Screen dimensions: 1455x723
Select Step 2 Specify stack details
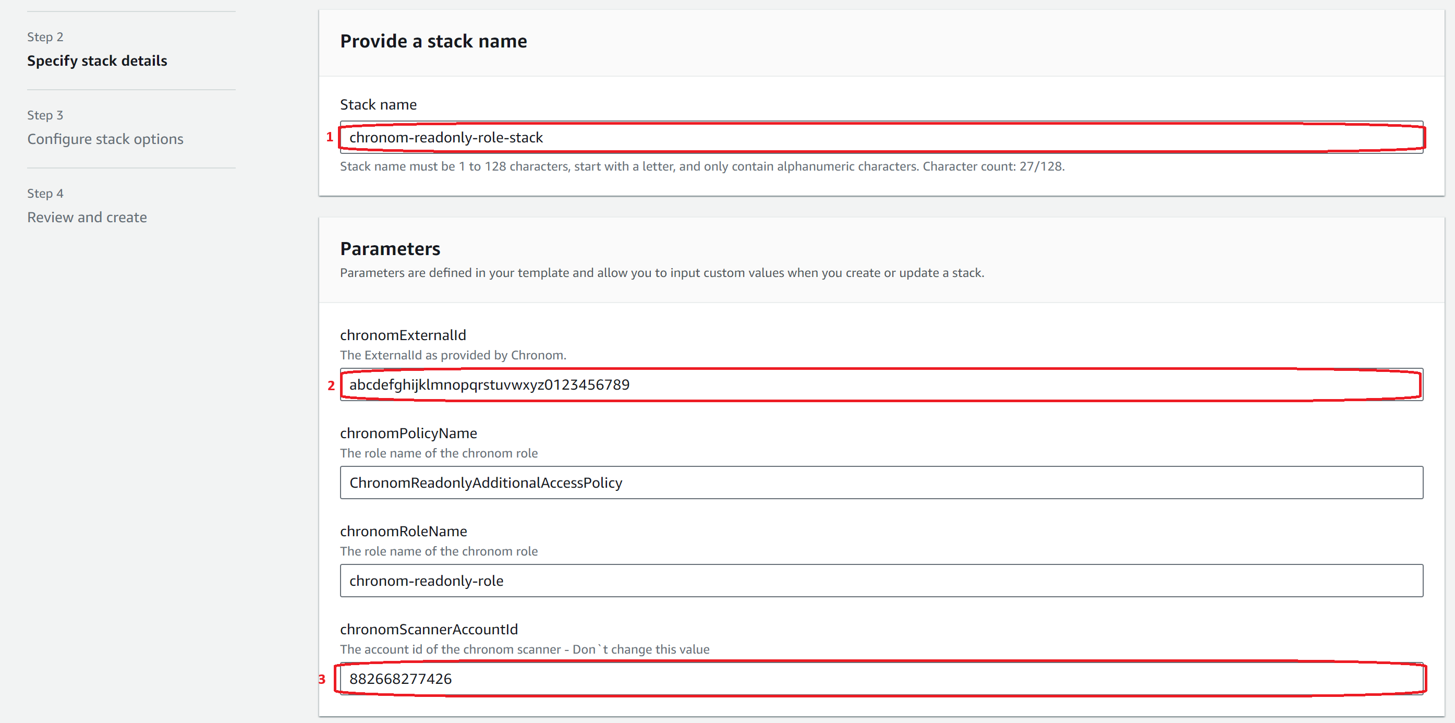click(x=97, y=61)
